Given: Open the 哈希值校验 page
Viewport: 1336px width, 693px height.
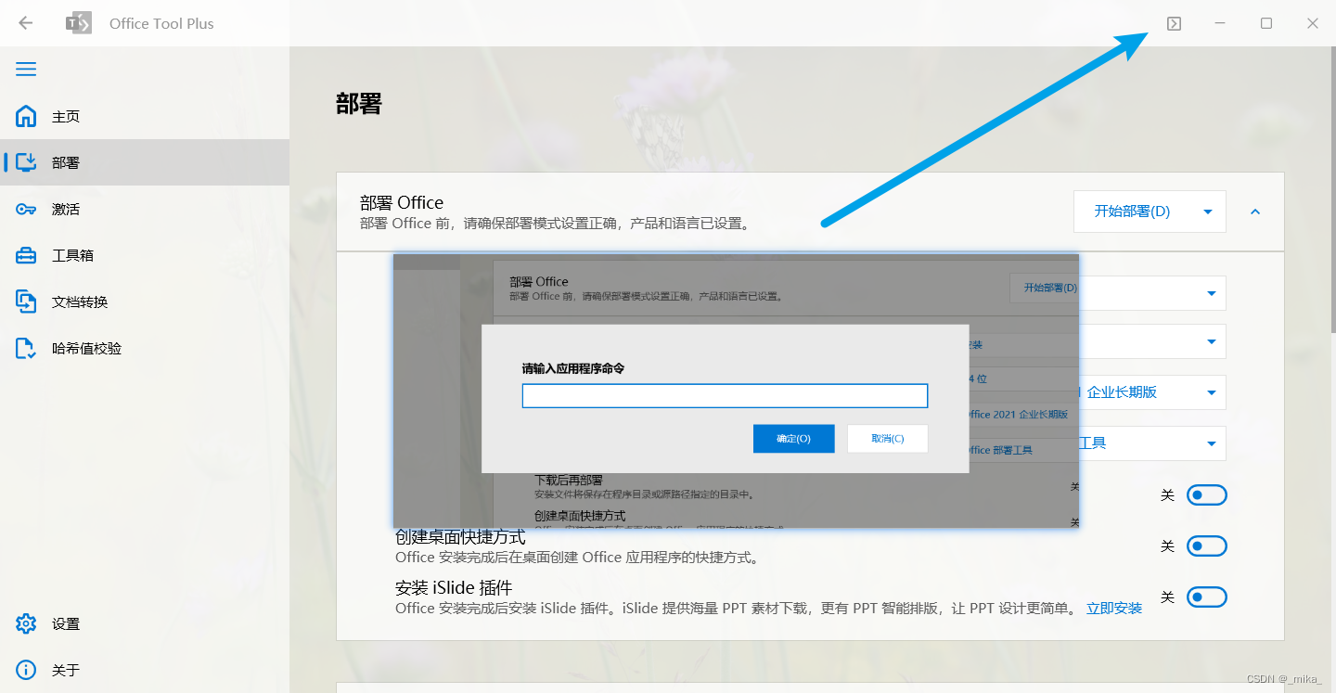Looking at the screenshot, I should 145,348.
